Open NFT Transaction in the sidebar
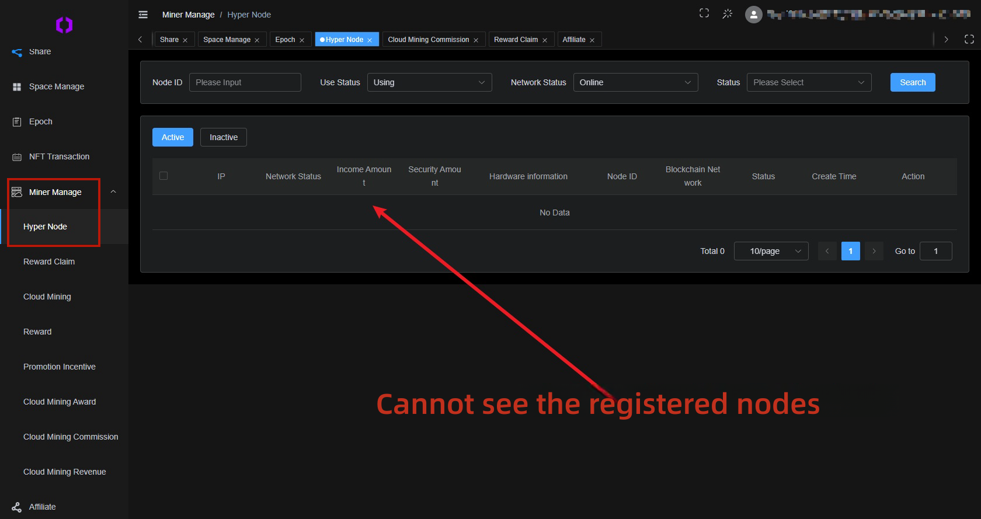 point(59,156)
